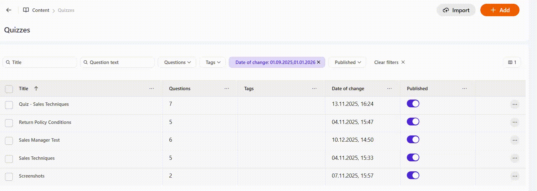Click the Import button
The image size is (537, 191).
coord(456,10)
